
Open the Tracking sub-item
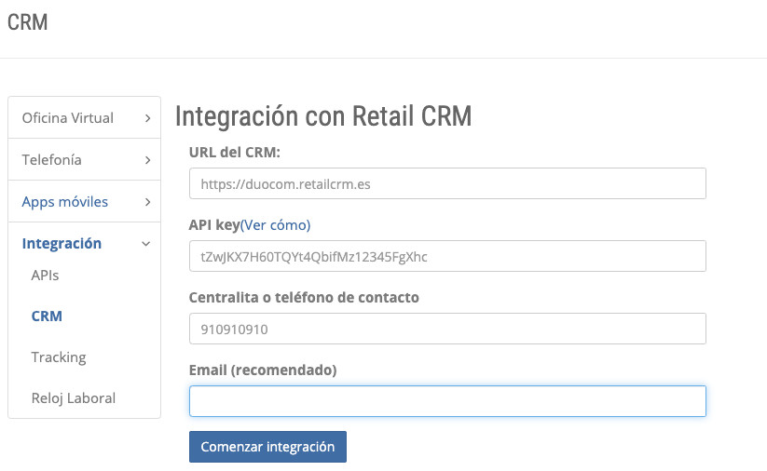click(x=58, y=357)
